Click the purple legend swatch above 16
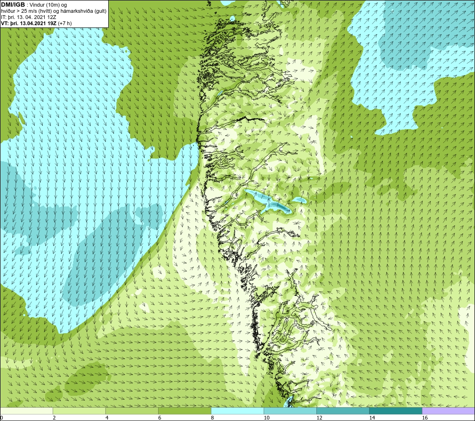This screenshot has width=475, height=421. 448,411
